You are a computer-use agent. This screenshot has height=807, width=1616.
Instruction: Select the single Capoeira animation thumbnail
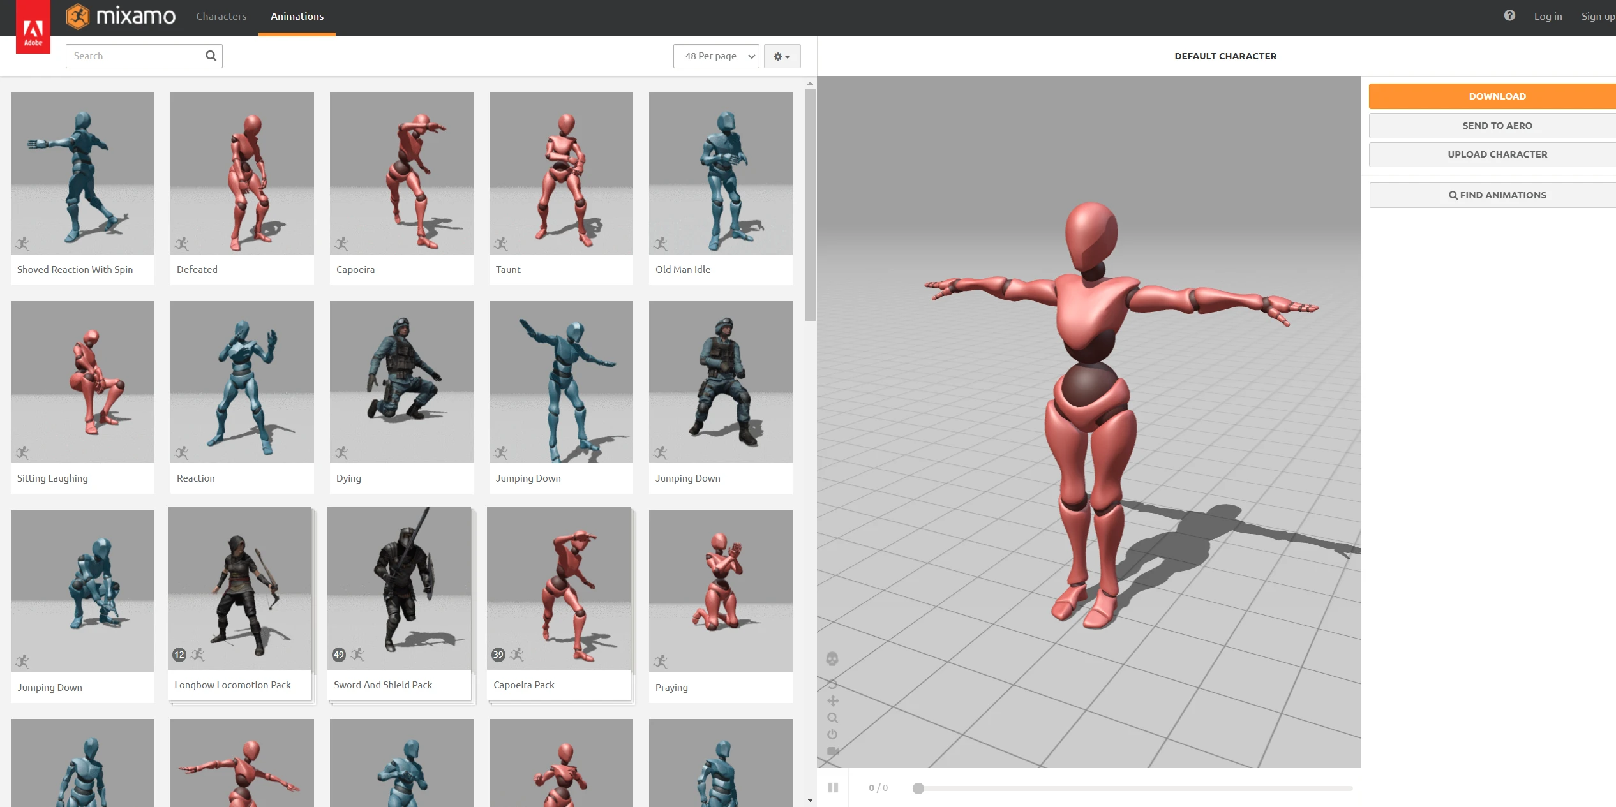coord(401,173)
